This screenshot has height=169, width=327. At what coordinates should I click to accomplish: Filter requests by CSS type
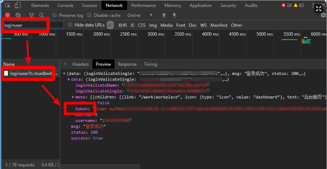(x=141, y=25)
